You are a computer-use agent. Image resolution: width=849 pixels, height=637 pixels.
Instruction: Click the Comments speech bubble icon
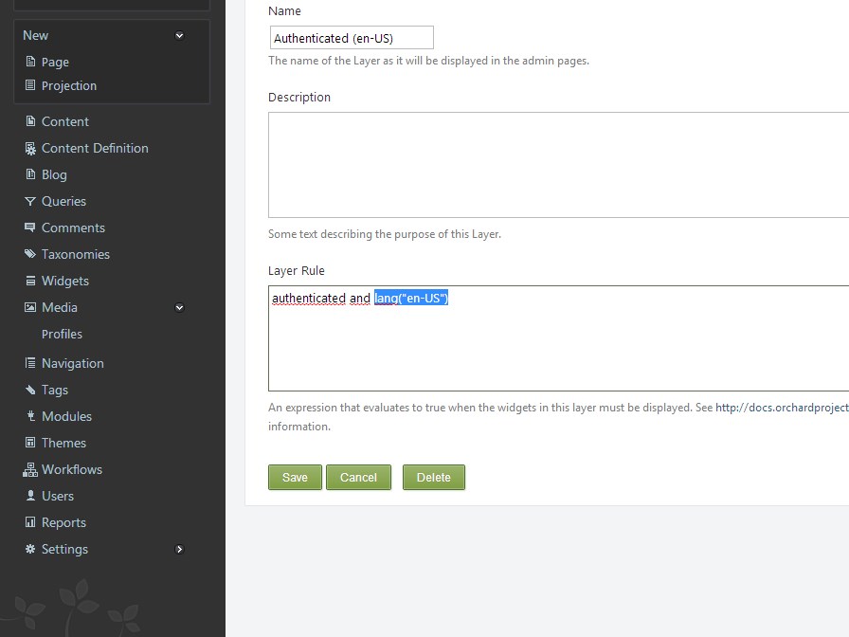pyautogui.click(x=30, y=227)
